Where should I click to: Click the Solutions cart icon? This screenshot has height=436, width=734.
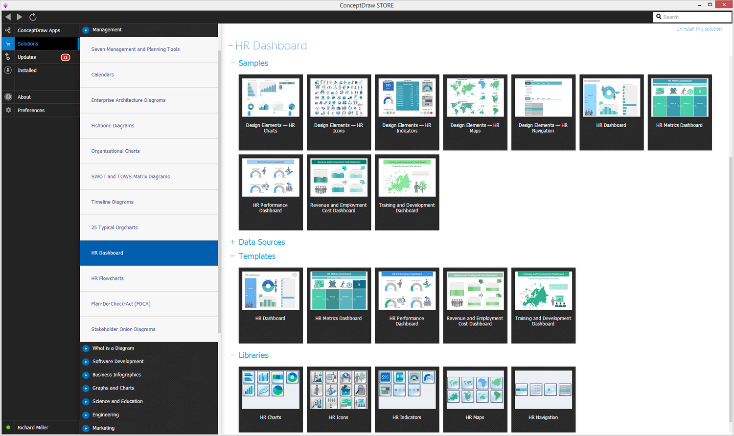click(8, 44)
